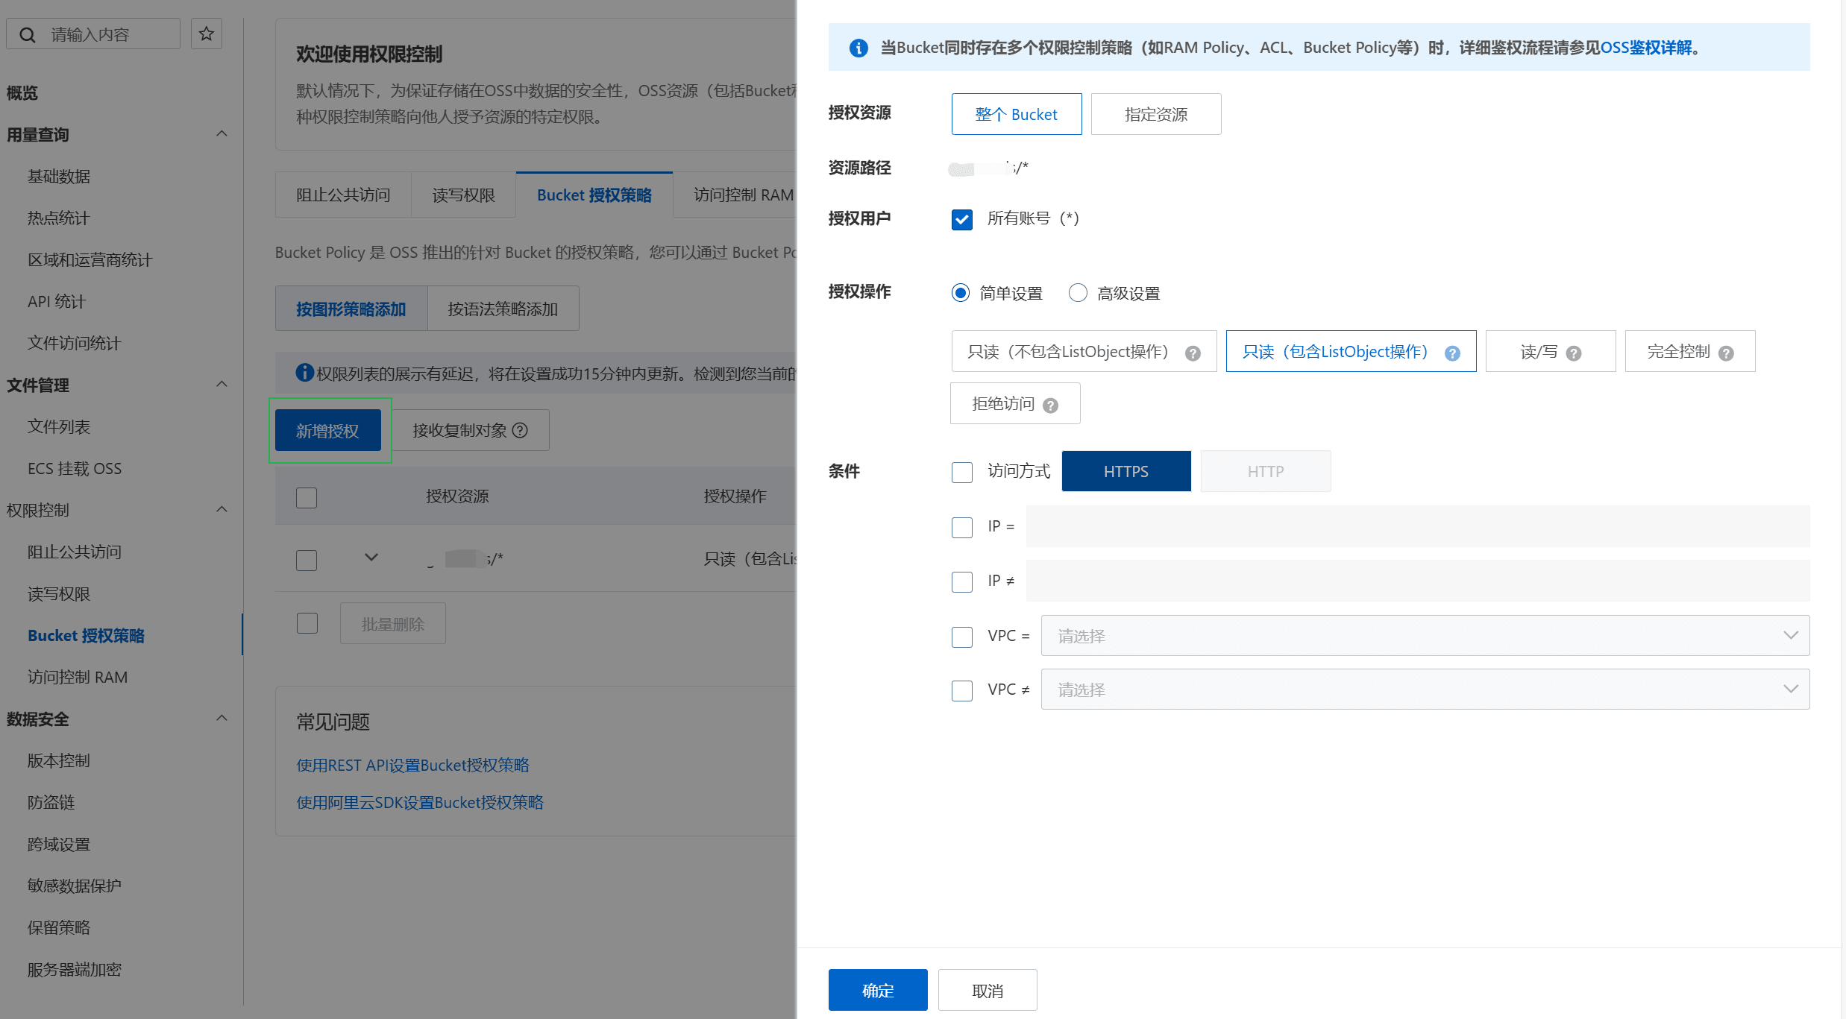
Task: Click the 确定 confirm button
Action: point(877,990)
